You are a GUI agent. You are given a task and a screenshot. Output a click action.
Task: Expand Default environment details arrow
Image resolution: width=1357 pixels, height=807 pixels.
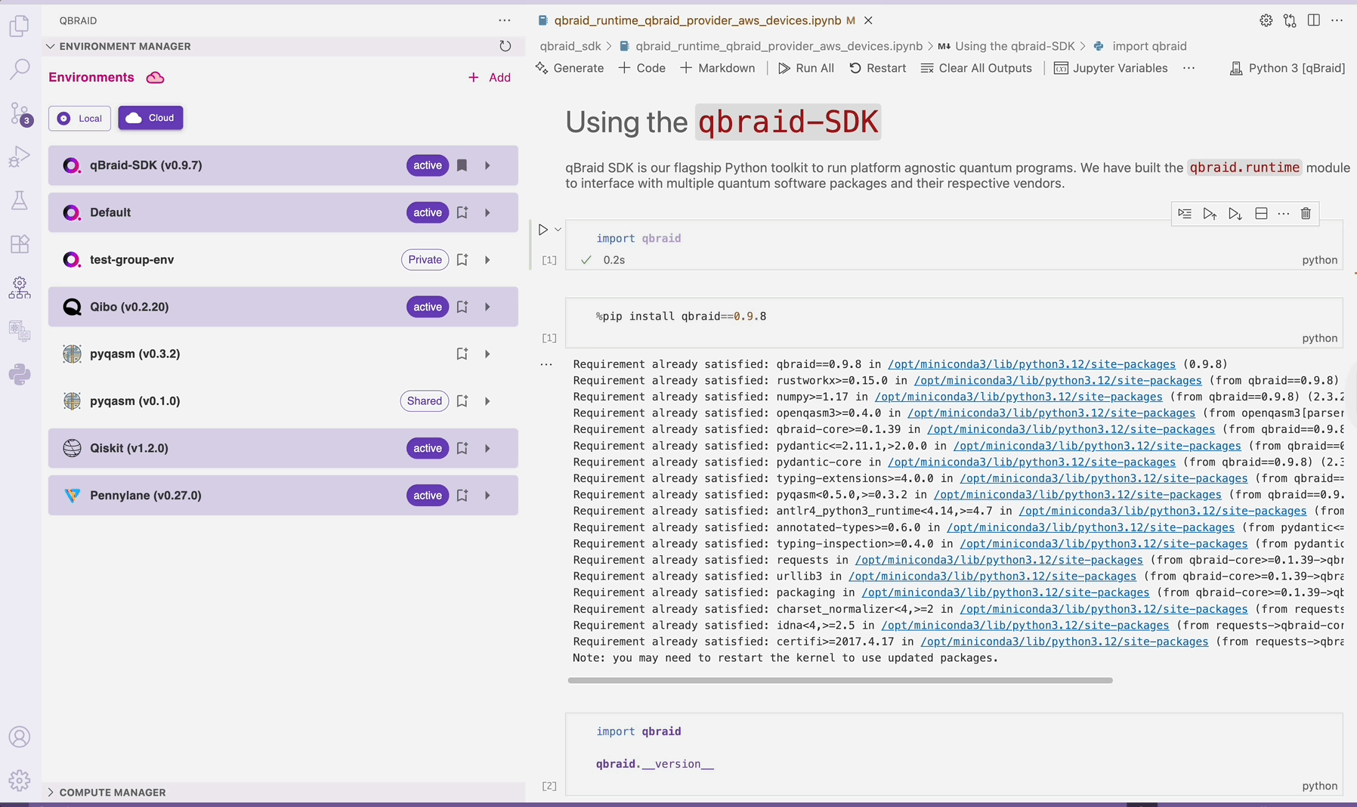pos(488,212)
